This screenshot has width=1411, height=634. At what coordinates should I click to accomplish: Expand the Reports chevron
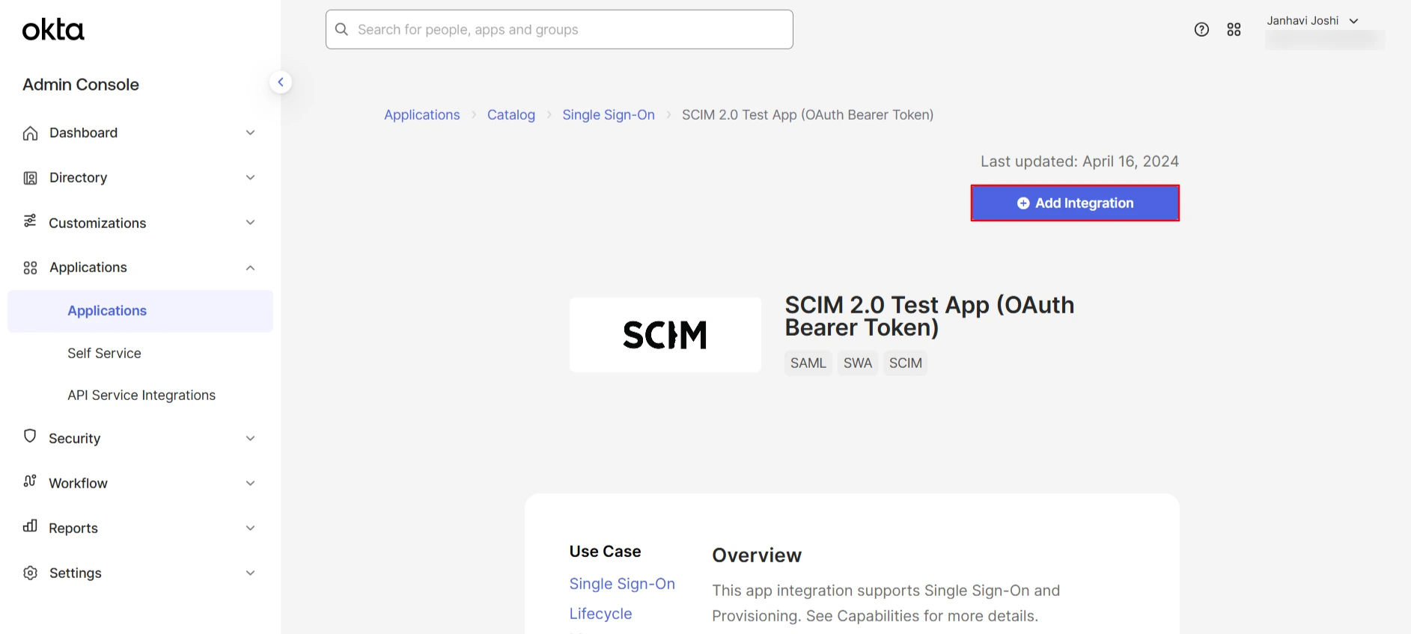251,528
